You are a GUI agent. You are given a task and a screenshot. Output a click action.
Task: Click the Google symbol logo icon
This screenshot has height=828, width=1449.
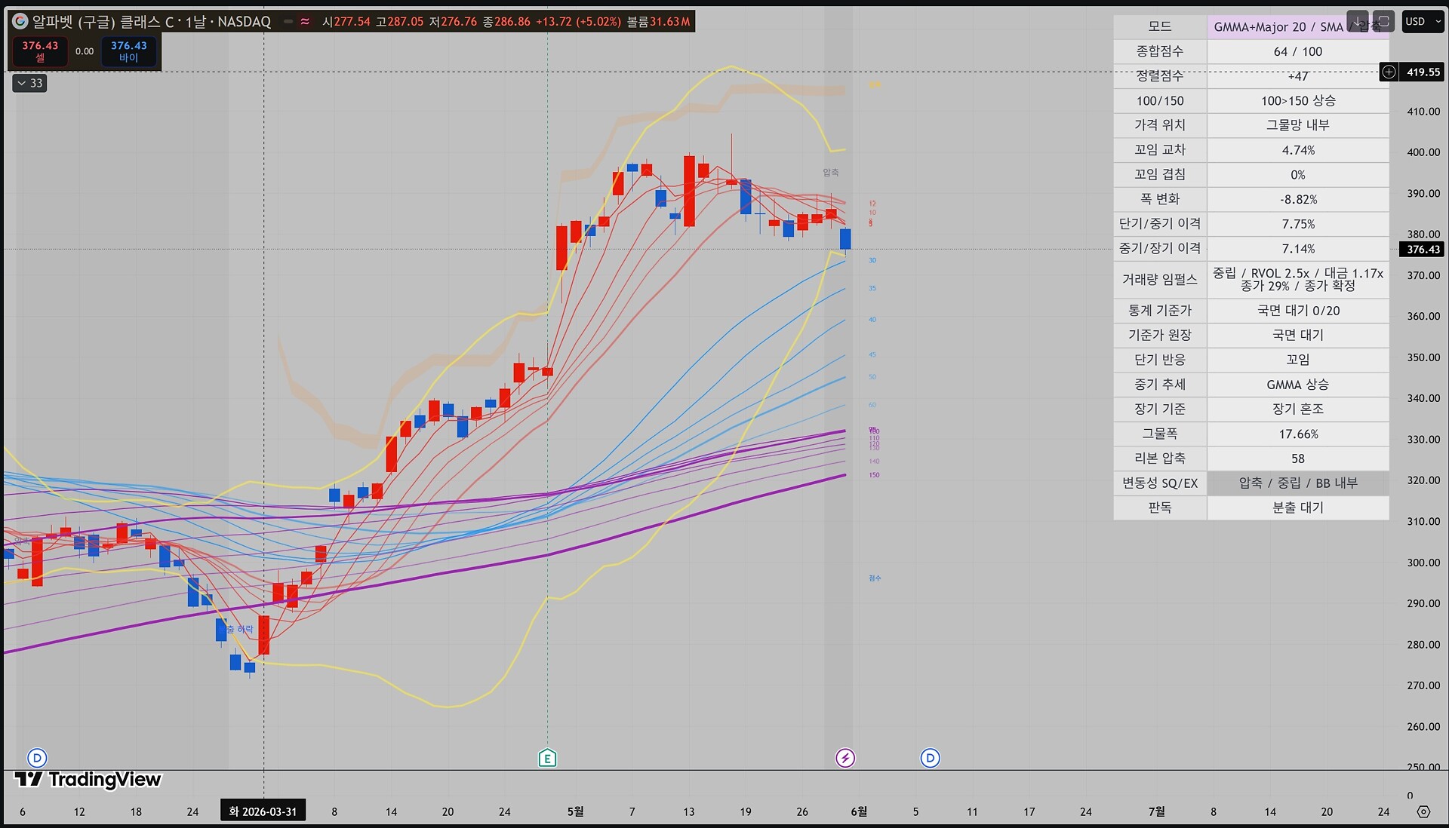pyautogui.click(x=20, y=21)
